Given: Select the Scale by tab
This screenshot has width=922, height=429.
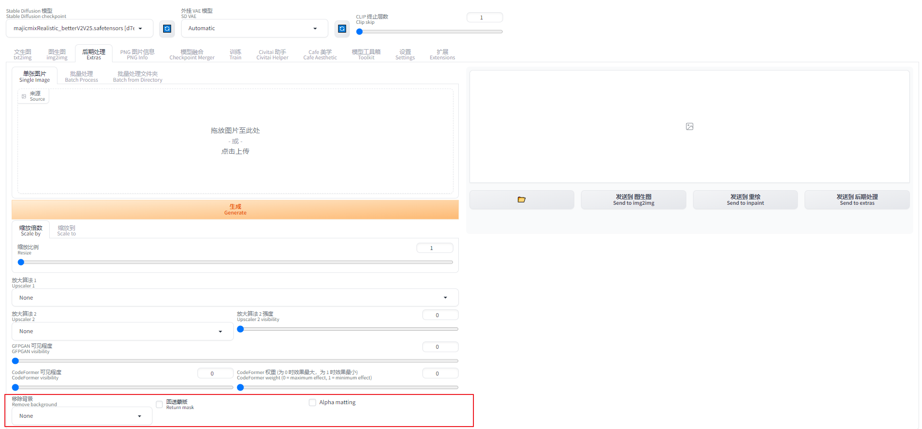Looking at the screenshot, I should pos(31,230).
